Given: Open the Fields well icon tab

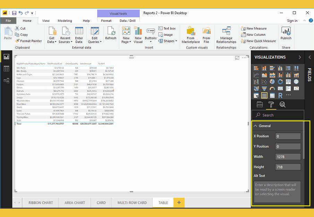Looking at the screenshot, I should pyautogui.click(x=260, y=105).
